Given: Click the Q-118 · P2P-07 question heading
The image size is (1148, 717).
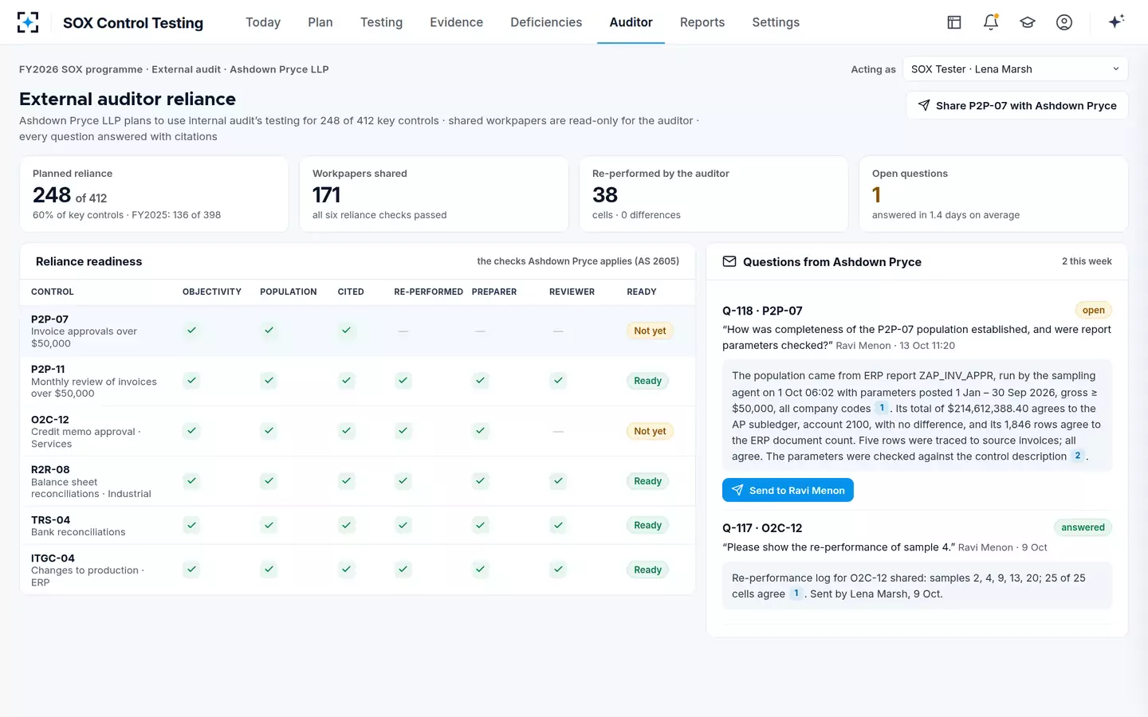Looking at the screenshot, I should [x=762, y=311].
